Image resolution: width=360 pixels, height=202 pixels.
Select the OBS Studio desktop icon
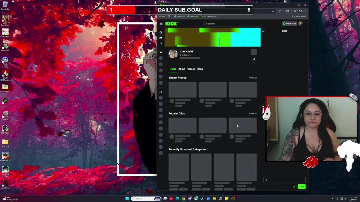(x=5, y=129)
